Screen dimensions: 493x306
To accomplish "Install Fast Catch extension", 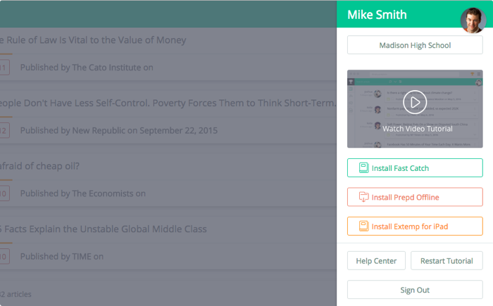I will tap(415, 167).
